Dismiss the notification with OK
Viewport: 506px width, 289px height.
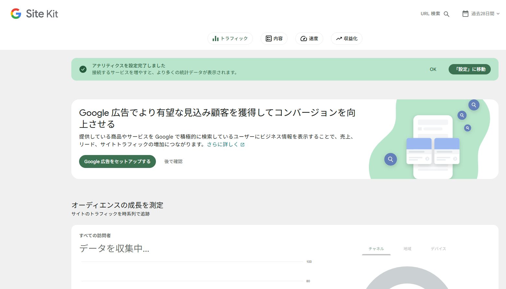coord(433,69)
